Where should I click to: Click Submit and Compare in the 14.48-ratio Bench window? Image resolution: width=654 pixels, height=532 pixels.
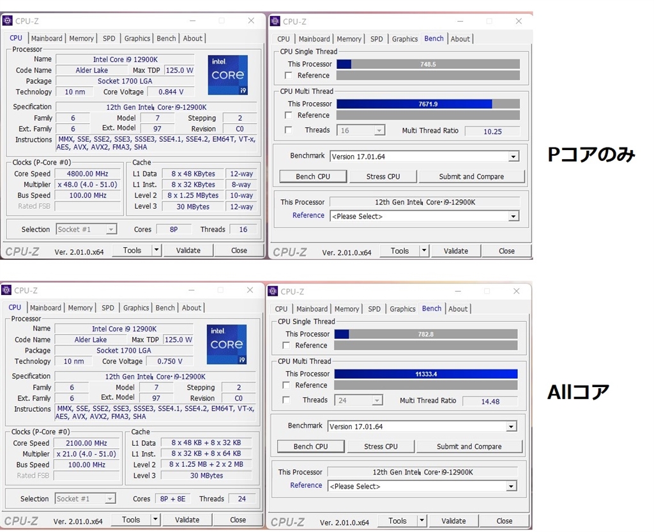click(469, 446)
